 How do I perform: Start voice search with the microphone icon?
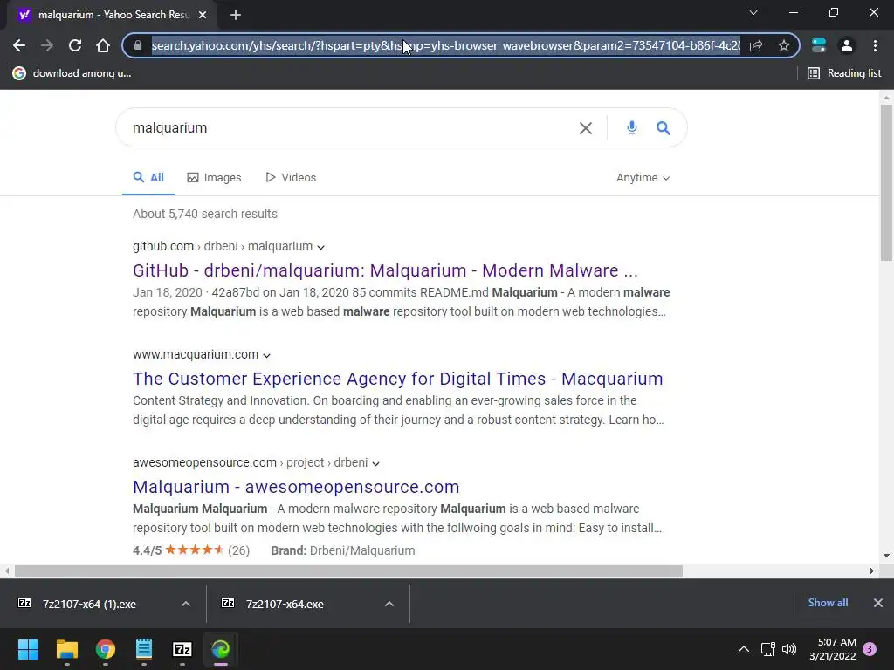pos(632,127)
